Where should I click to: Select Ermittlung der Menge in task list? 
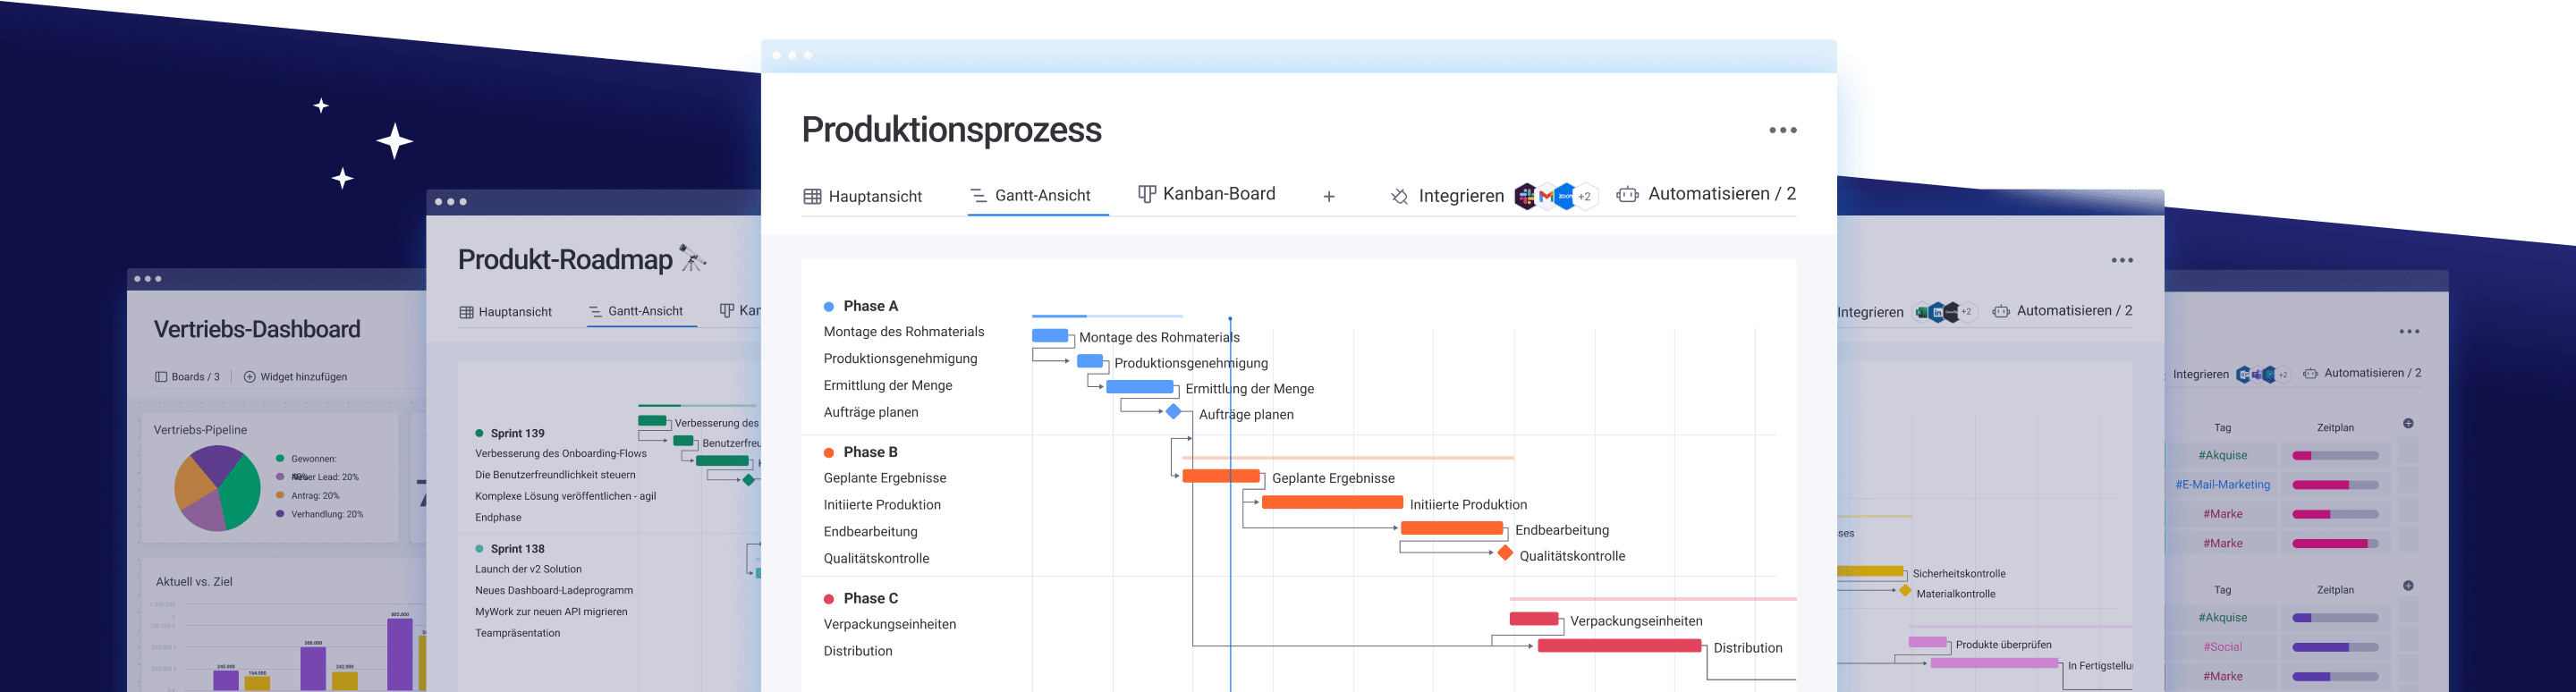tap(888, 385)
